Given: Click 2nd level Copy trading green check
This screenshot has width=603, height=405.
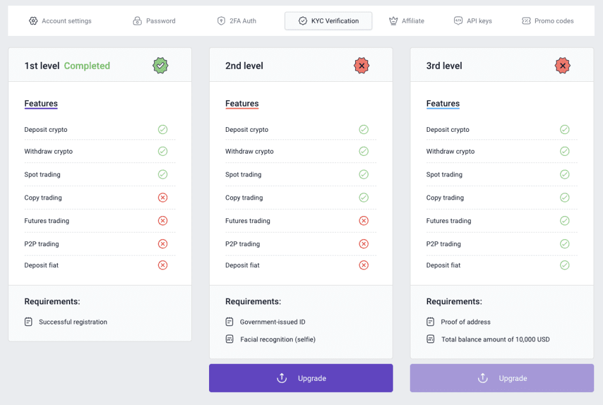Looking at the screenshot, I should point(363,198).
